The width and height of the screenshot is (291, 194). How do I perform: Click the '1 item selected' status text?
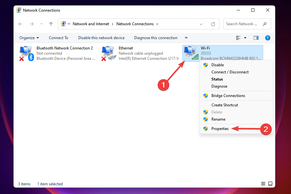point(50,184)
